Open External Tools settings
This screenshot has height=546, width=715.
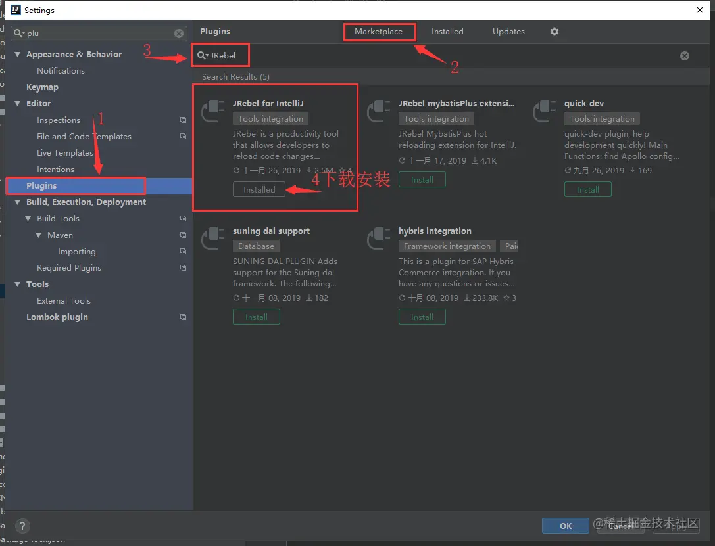[x=63, y=300]
